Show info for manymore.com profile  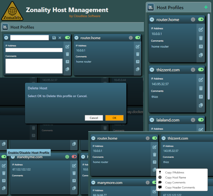pos(148,183)
